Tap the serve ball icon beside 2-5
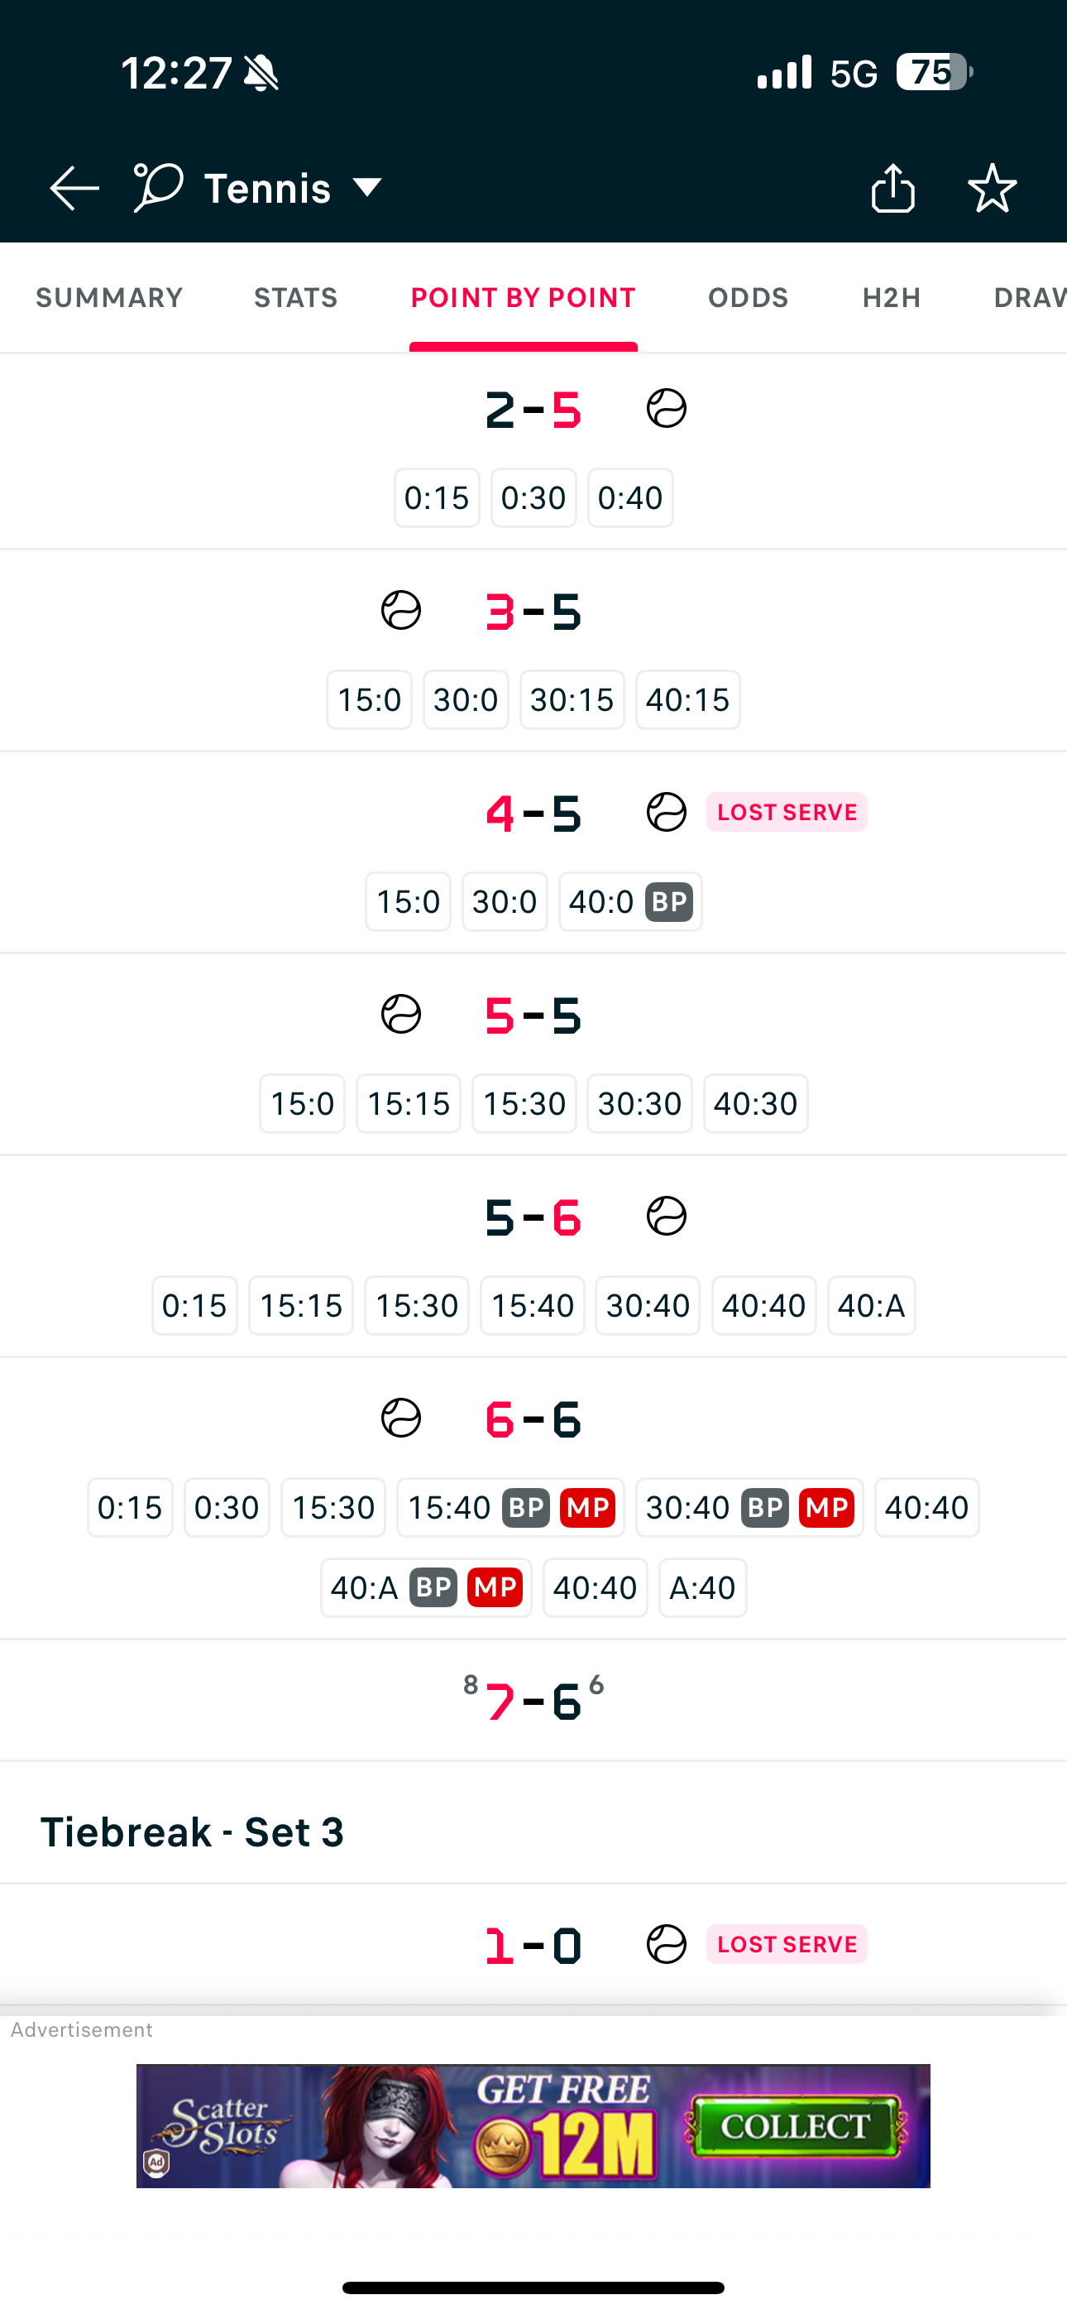The height and width of the screenshot is (2314, 1067). 667,409
